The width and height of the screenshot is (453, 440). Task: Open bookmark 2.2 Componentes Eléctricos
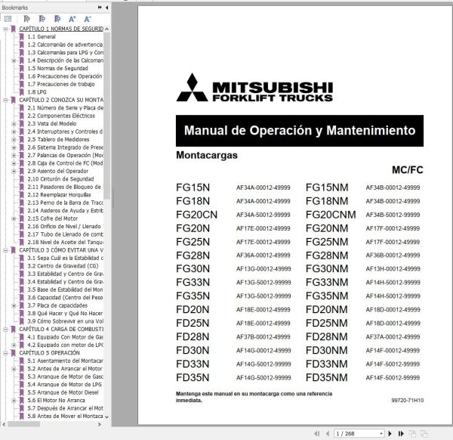tap(61, 116)
